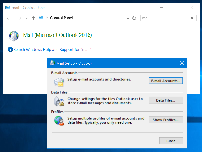Open Search Windows Help and Support link

click(x=52, y=49)
